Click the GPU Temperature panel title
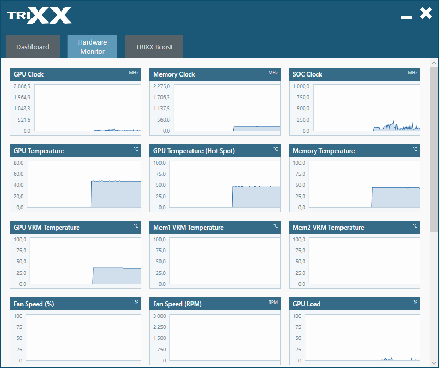The image size is (439, 368). pyautogui.click(x=39, y=151)
